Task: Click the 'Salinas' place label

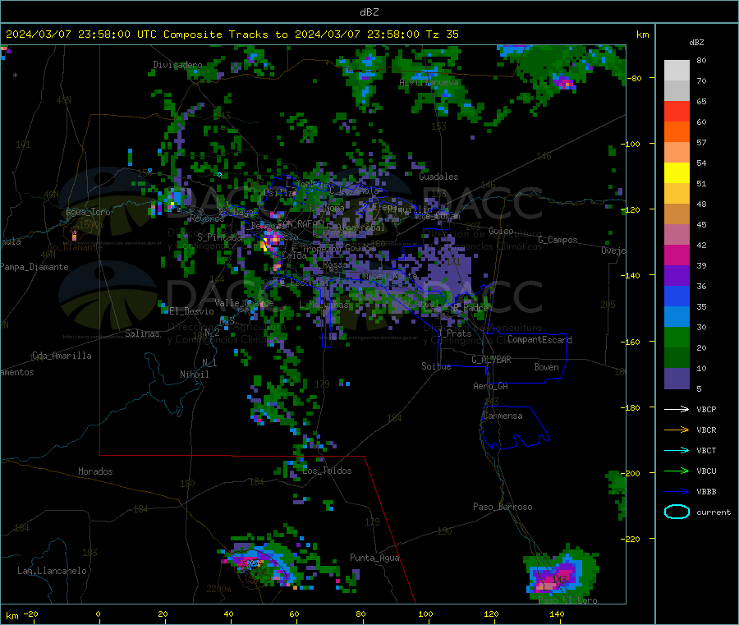Action: (142, 333)
